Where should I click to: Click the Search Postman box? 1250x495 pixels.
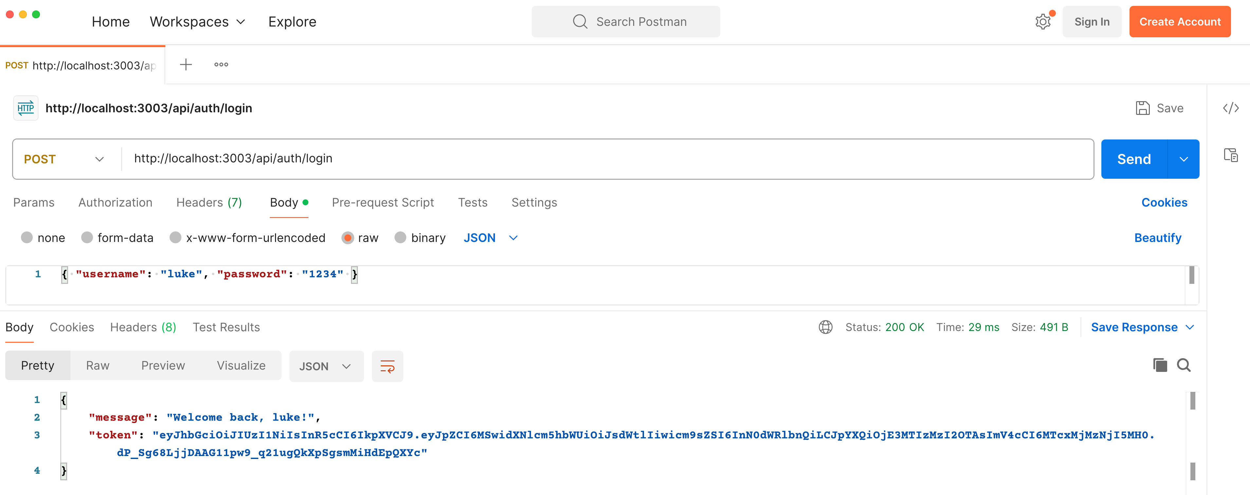coord(625,22)
